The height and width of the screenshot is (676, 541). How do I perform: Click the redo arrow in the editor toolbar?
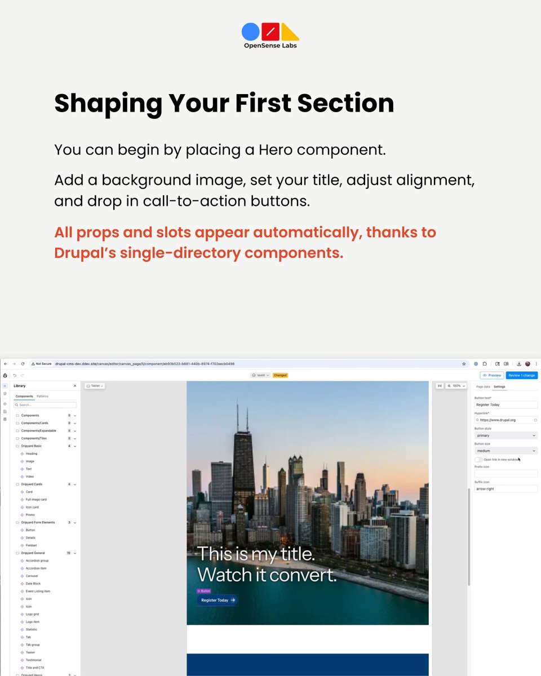click(22, 375)
